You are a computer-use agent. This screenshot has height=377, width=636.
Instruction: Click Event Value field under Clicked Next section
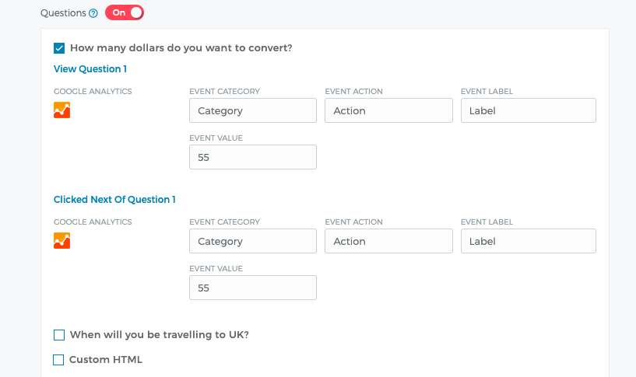[253, 288]
